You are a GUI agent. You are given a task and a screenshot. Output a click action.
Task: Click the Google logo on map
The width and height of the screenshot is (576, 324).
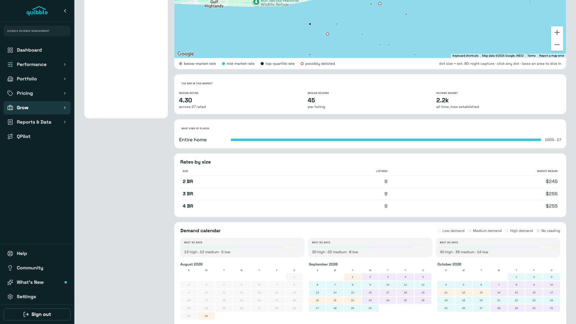click(186, 54)
